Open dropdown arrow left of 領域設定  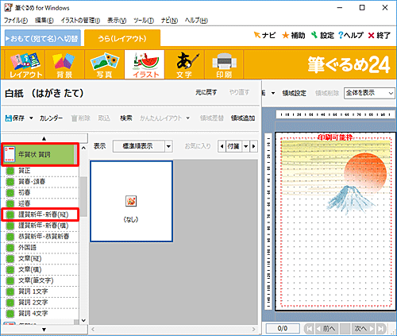(x=273, y=93)
